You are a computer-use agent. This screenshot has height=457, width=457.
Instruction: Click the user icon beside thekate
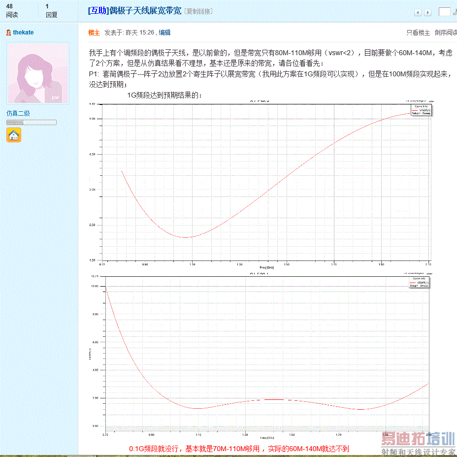click(9, 33)
